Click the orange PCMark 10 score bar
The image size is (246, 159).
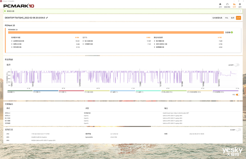click(x=116, y=32)
